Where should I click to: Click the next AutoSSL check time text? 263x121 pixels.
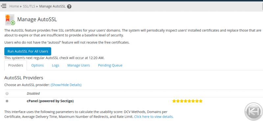coord(54,58)
